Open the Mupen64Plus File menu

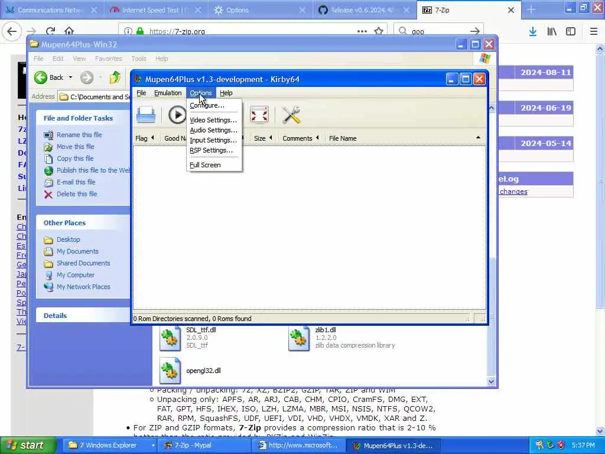click(x=141, y=93)
